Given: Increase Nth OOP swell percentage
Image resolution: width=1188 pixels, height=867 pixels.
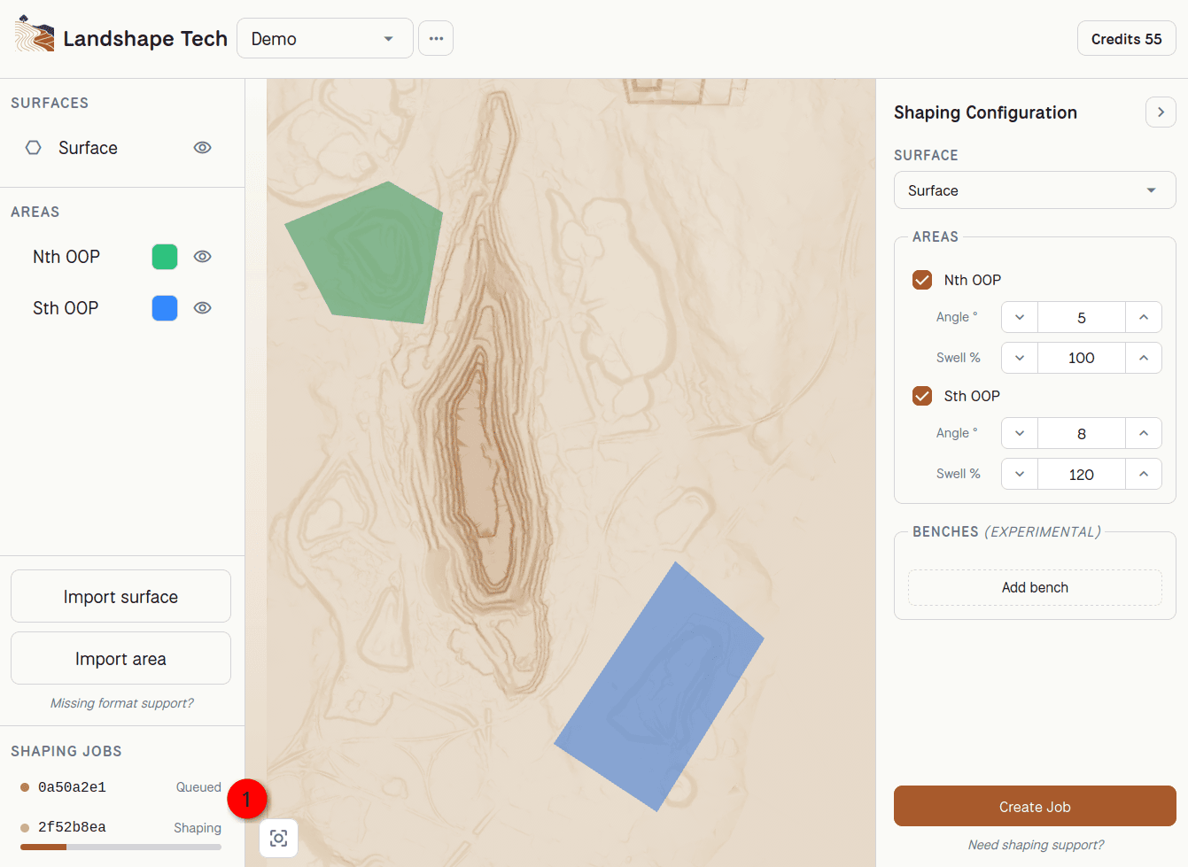Looking at the screenshot, I should coord(1144,358).
